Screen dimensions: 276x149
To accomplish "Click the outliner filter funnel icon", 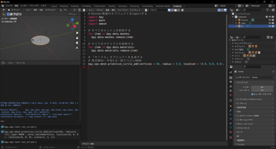I will coord(268,10).
